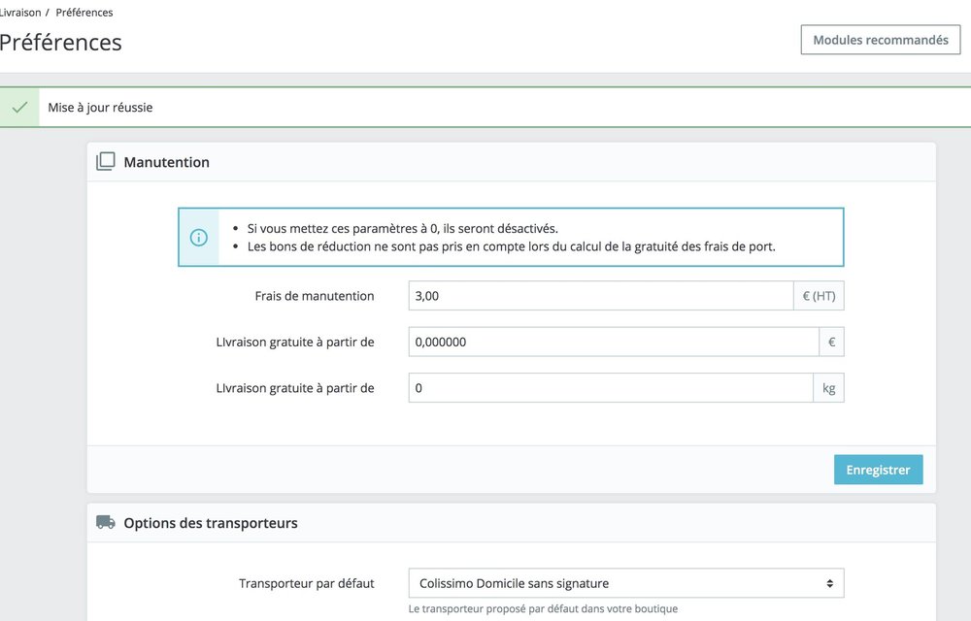Click the kg unit label

tap(828, 388)
